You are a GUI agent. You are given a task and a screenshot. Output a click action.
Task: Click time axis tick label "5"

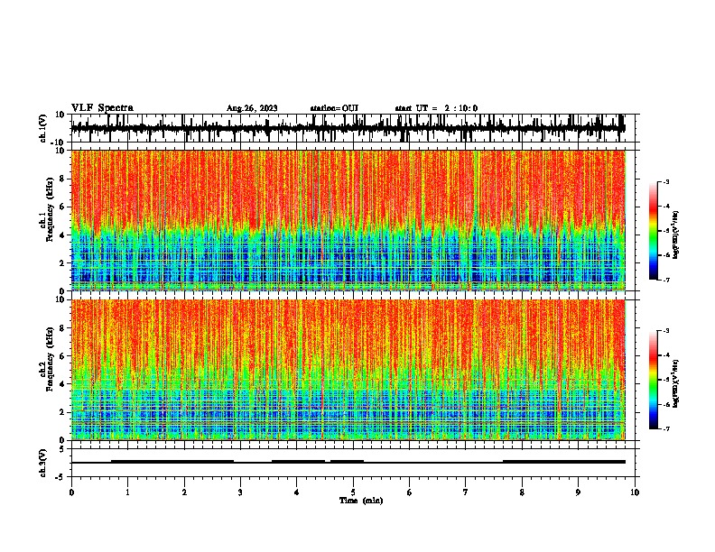[x=353, y=492]
